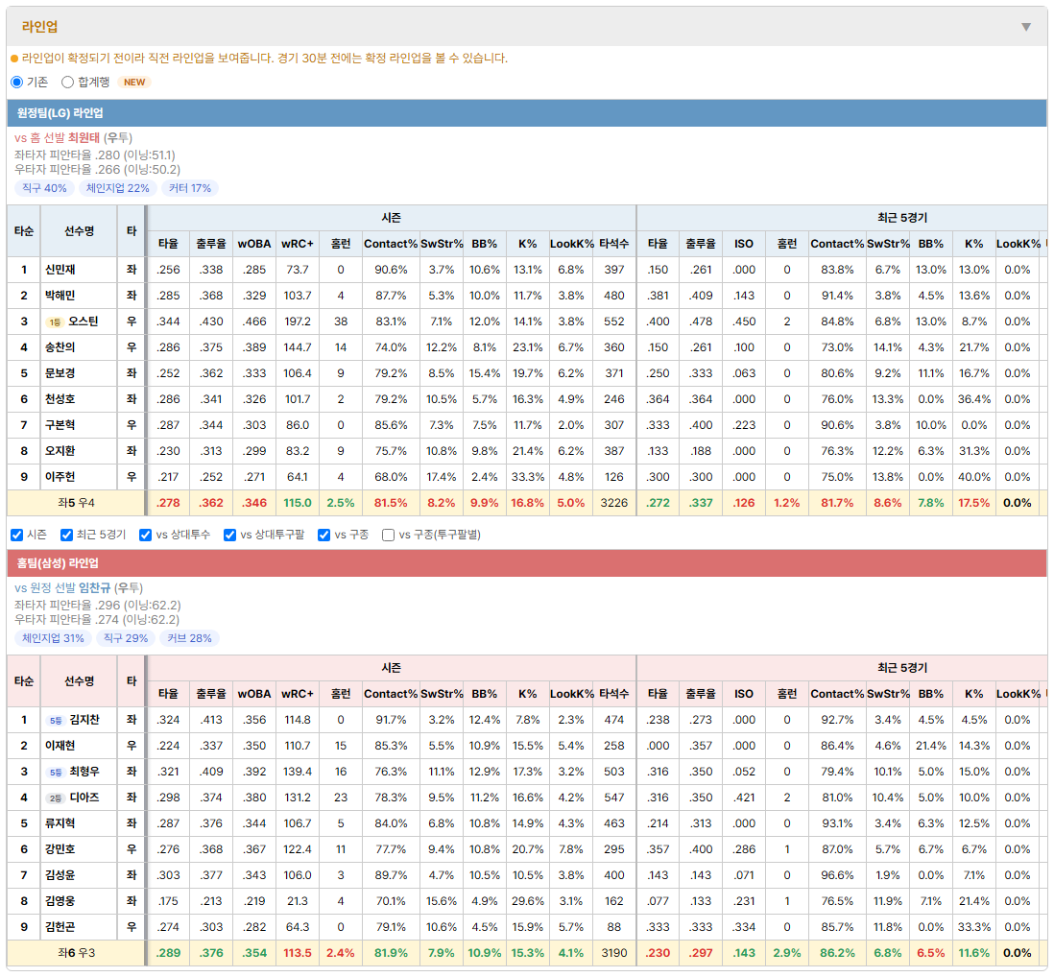Click 삼성 table 시즌 홈런 column header
The height and width of the screenshot is (977, 1054).
click(341, 694)
